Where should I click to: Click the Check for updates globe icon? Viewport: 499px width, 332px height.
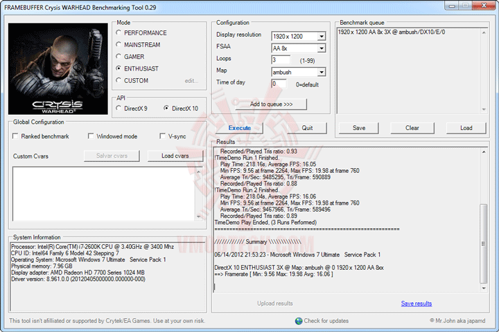tap(299, 321)
